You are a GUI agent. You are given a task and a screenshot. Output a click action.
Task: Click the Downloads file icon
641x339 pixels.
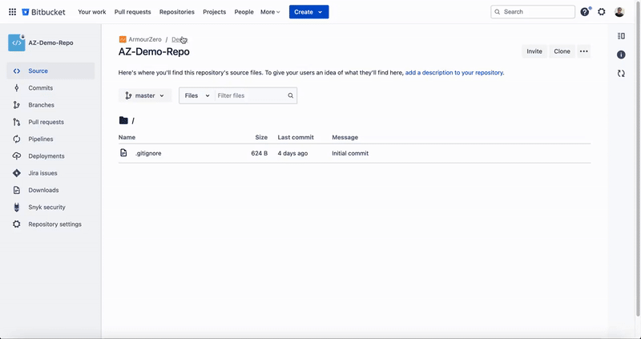(x=16, y=190)
